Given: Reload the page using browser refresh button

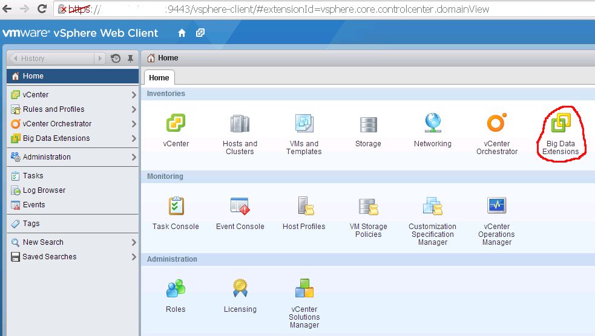Looking at the screenshot, I should click(42, 9).
